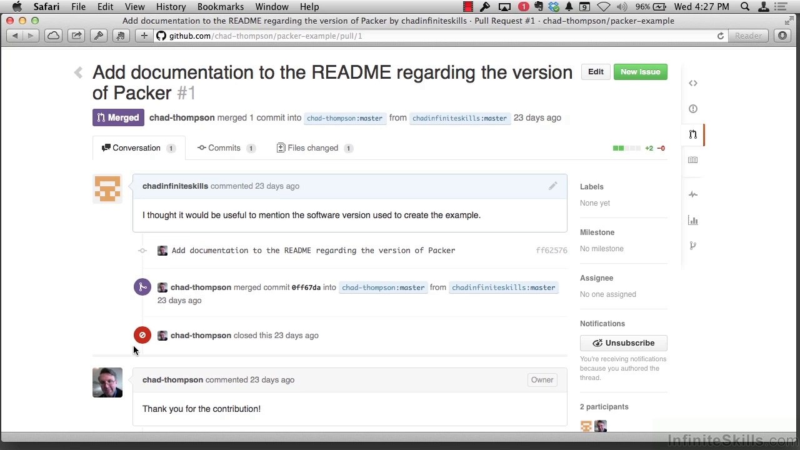Click the Wi-Fi status icon
The height and width of the screenshot is (450, 800).
(x=603, y=7)
